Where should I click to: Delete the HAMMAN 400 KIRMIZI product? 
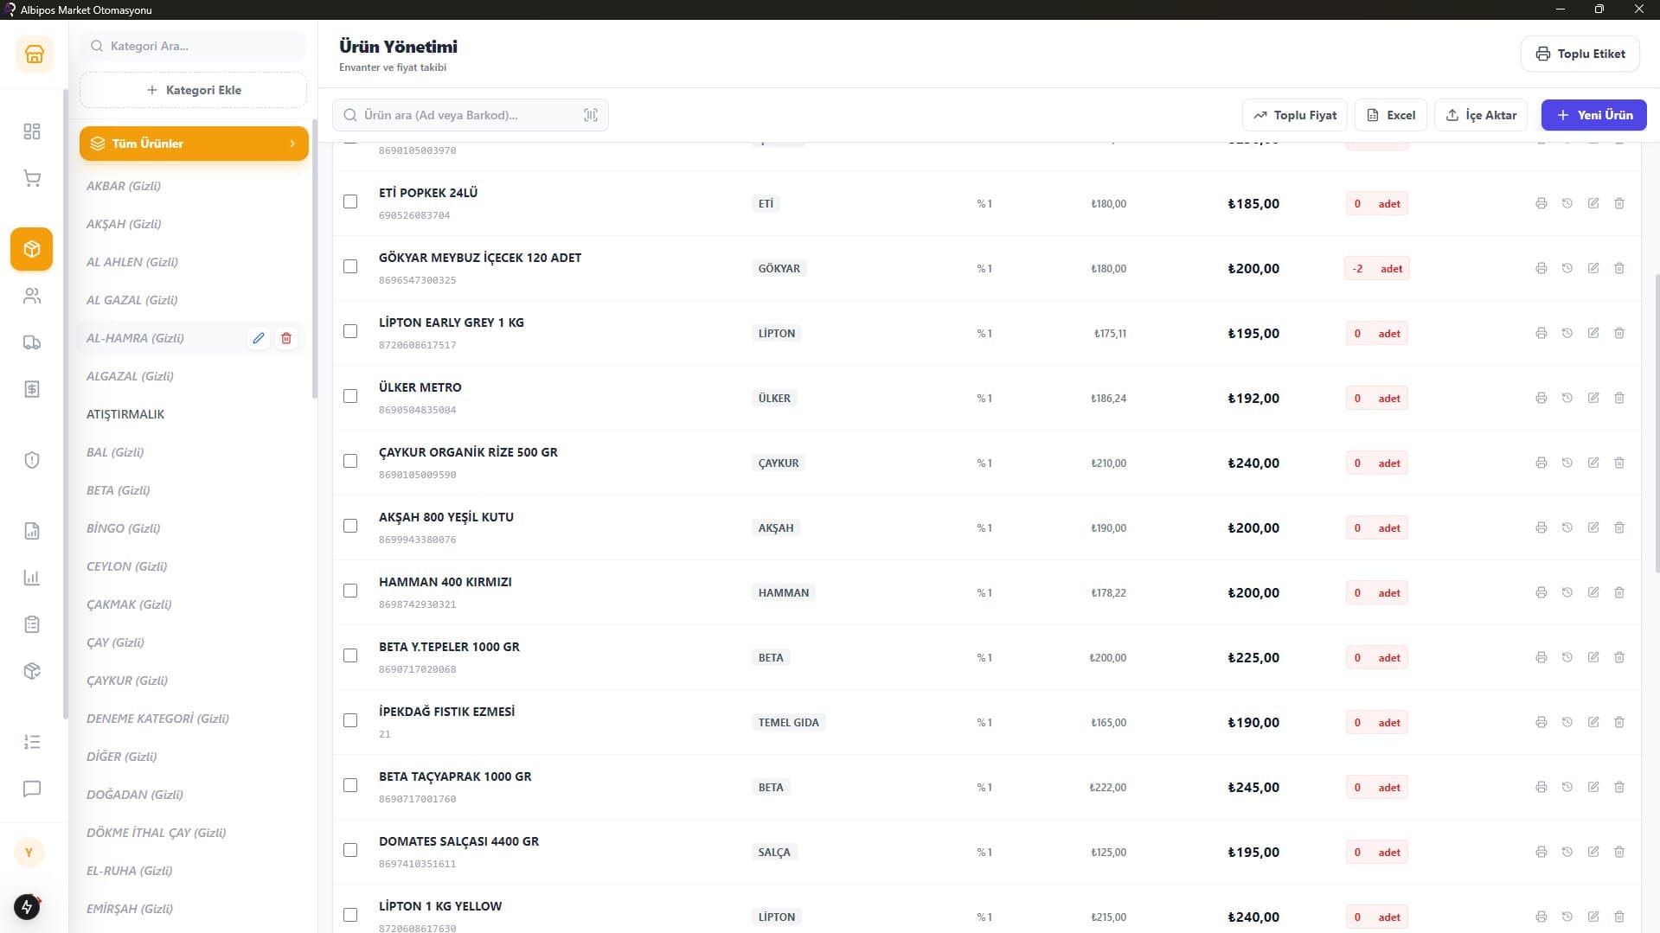click(1618, 592)
